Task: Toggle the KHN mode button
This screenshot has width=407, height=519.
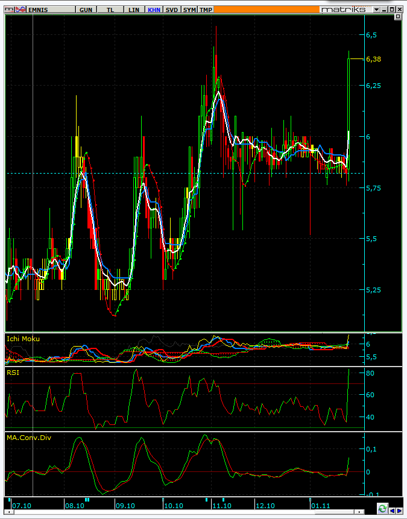Action: (154, 10)
